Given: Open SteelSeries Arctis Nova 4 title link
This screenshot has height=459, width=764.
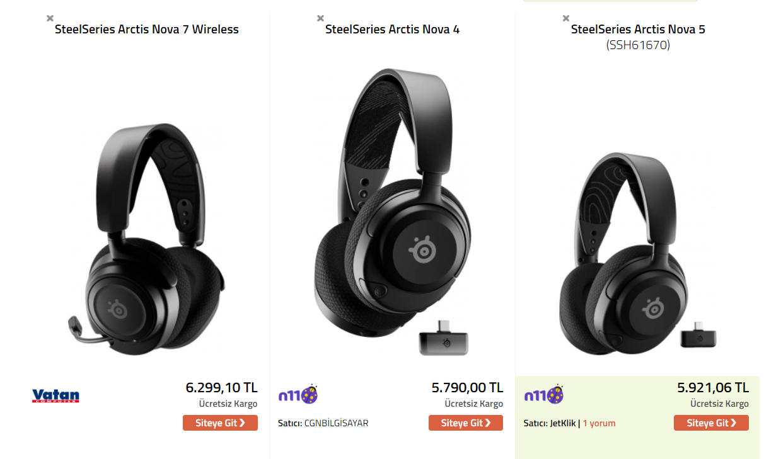Looking at the screenshot, I should pyautogui.click(x=392, y=29).
